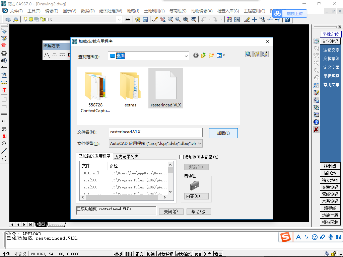Toggle DYN dynamic input in status bar

[x=198, y=254]
